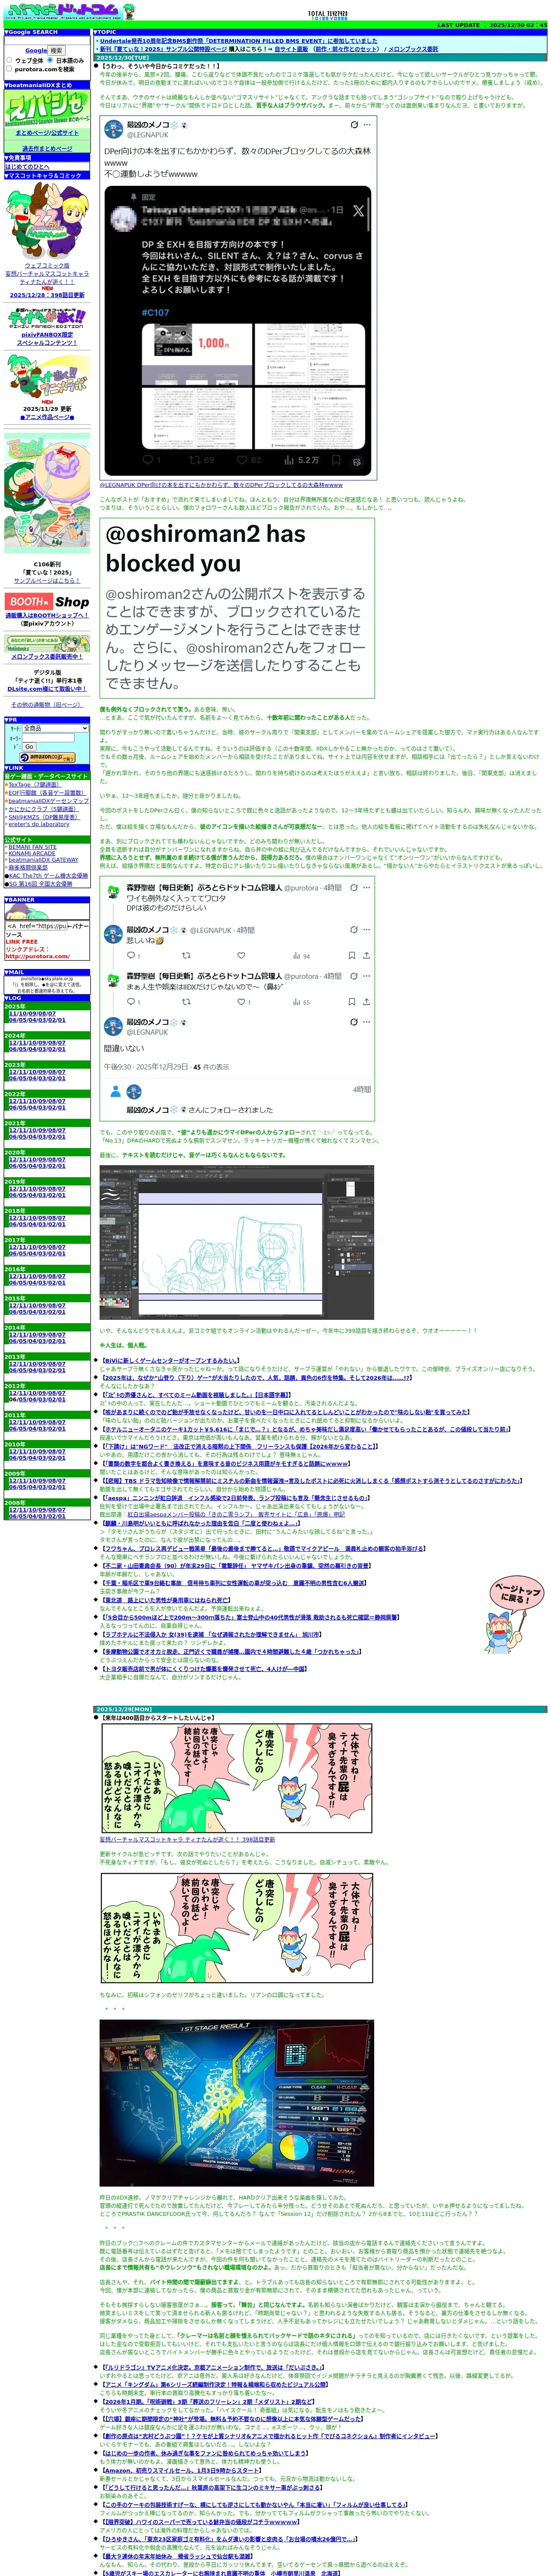Open KONAMI ARCADE link
Screen dimensions: 551x2576
[32, 853]
